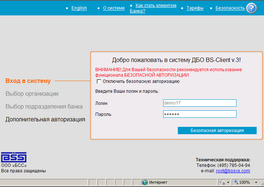Click the 'Отключить безопасную авторизацию' label text
Image resolution: width=264 pixels, height=187 pixels.
pyautogui.click(x=141, y=81)
